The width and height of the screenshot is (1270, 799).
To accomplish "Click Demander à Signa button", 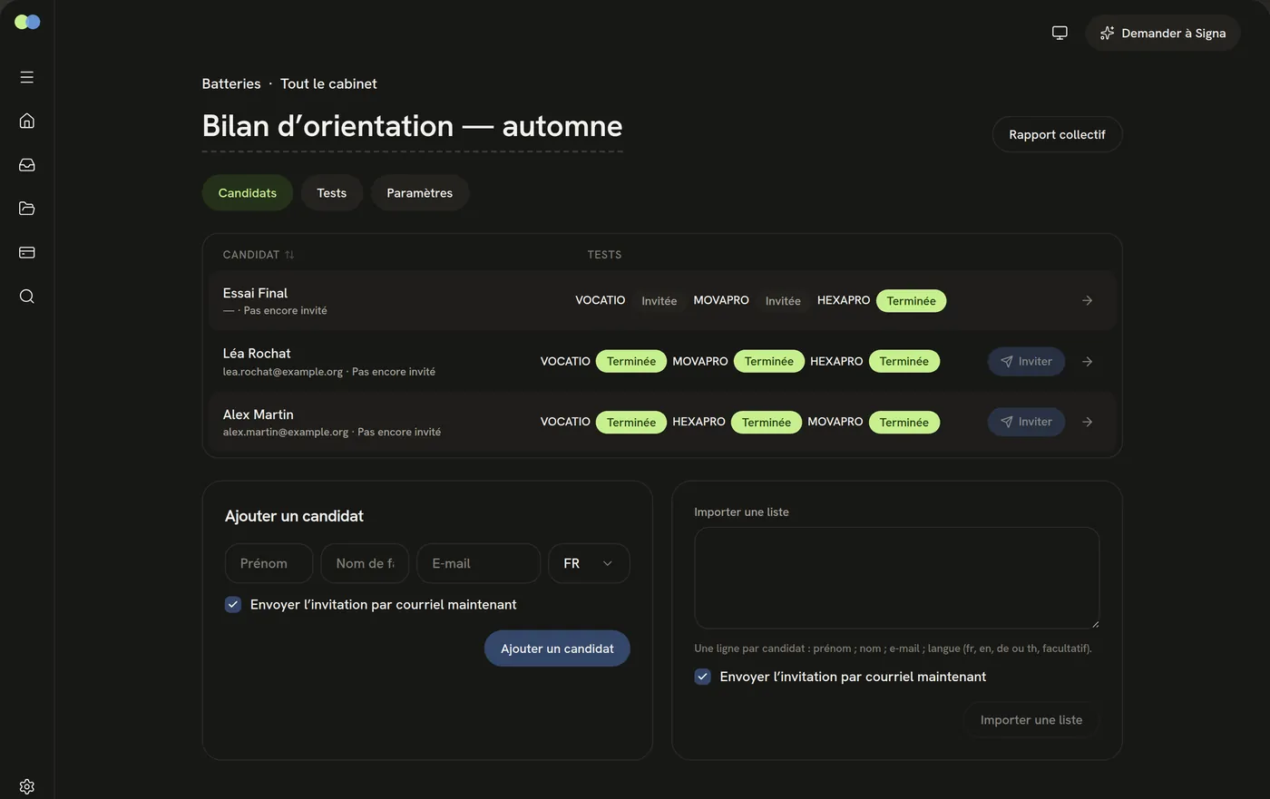I will tap(1163, 34).
